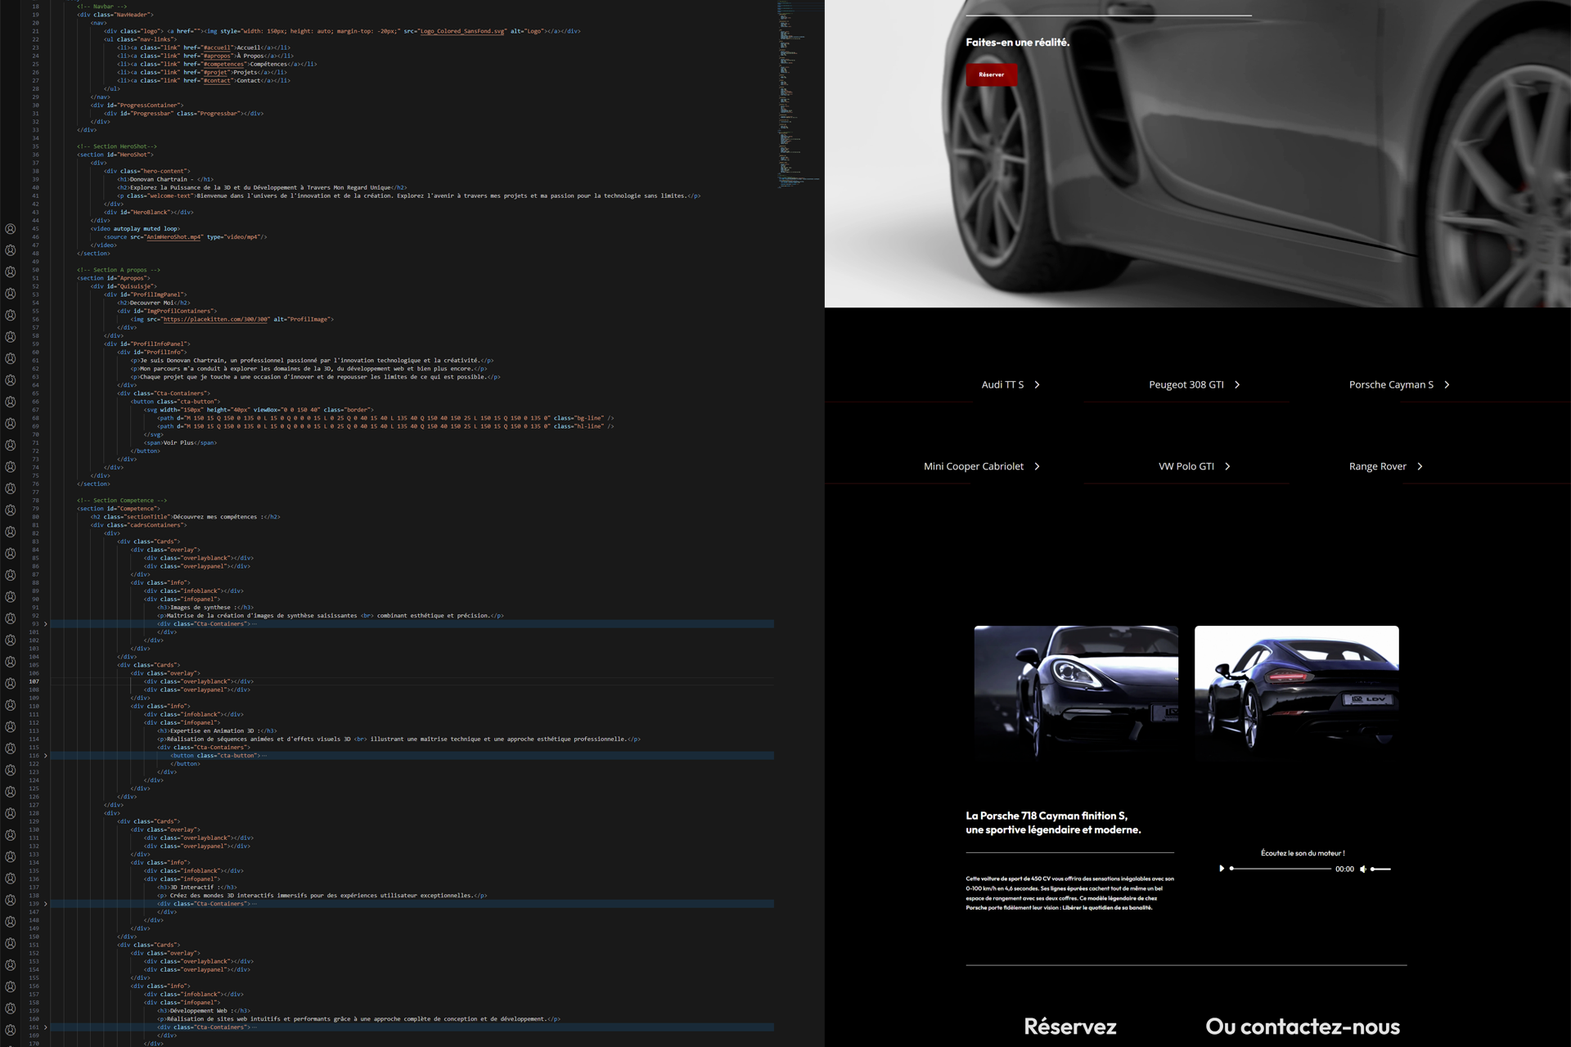
Task: Click the placekitten.com image URL in code
Action: (x=216, y=319)
